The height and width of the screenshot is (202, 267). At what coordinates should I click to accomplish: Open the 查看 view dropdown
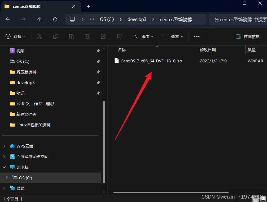[x=173, y=36]
